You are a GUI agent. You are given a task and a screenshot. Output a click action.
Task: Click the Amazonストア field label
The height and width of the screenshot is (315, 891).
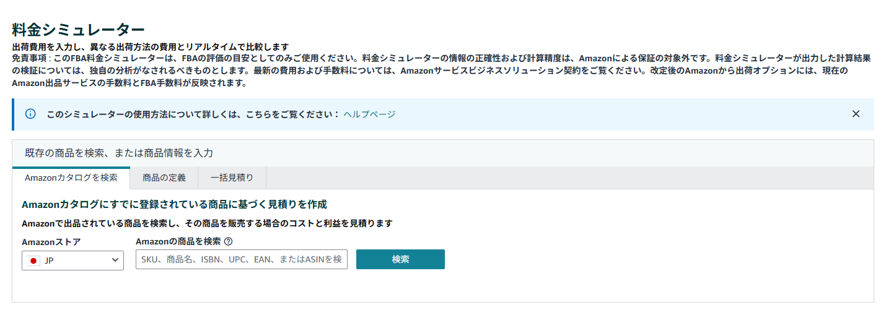(51, 242)
